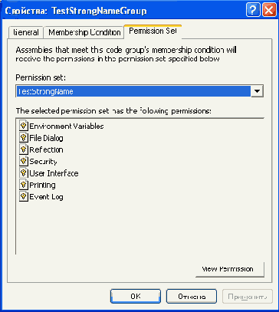Click the Event Log permission icon
The height and width of the screenshot is (312, 279).
pyautogui.click(x=23, y=196)
